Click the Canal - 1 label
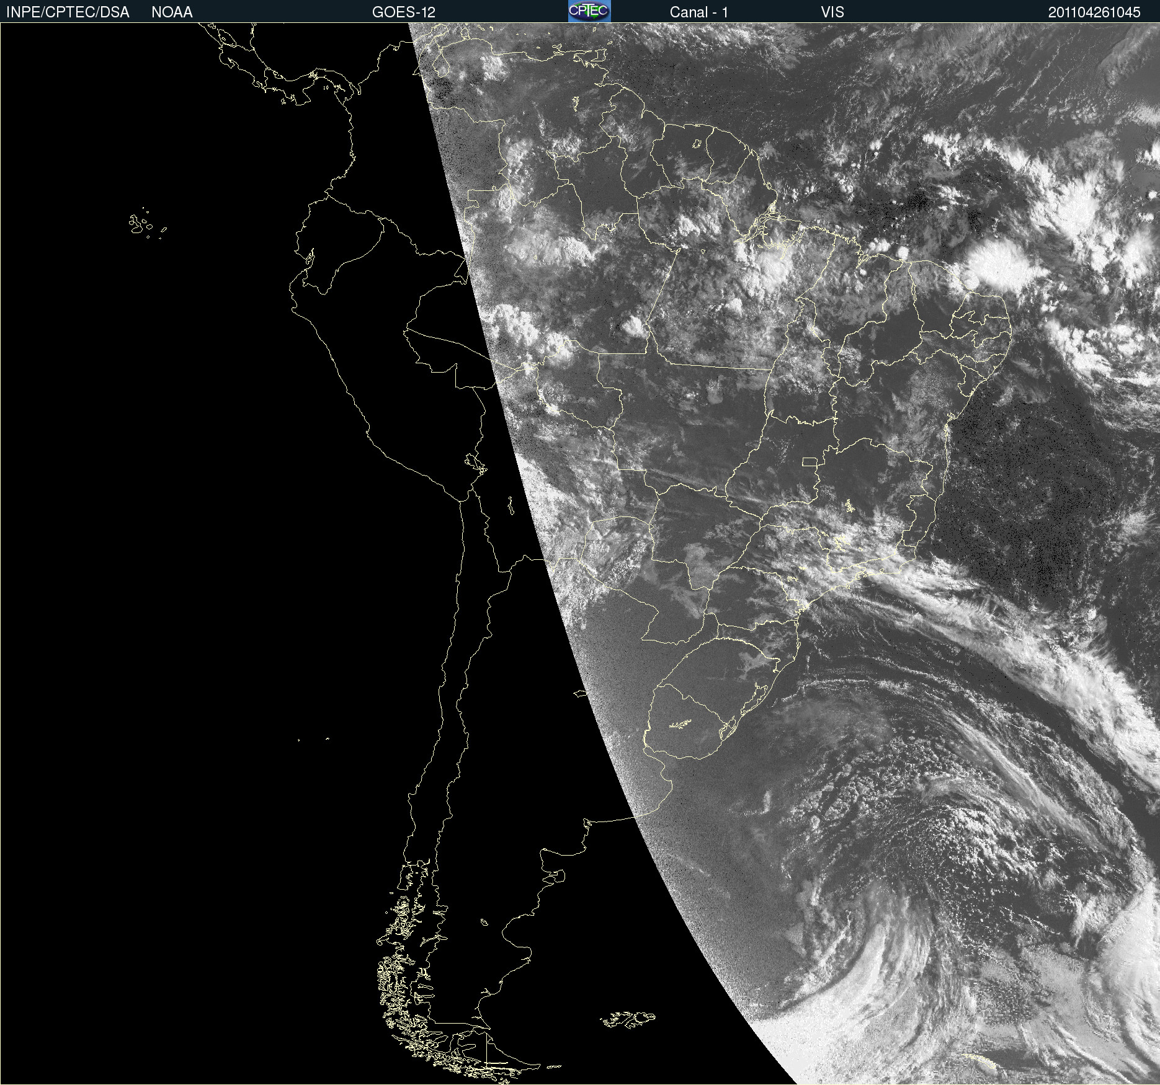 [x=698, y=12]
